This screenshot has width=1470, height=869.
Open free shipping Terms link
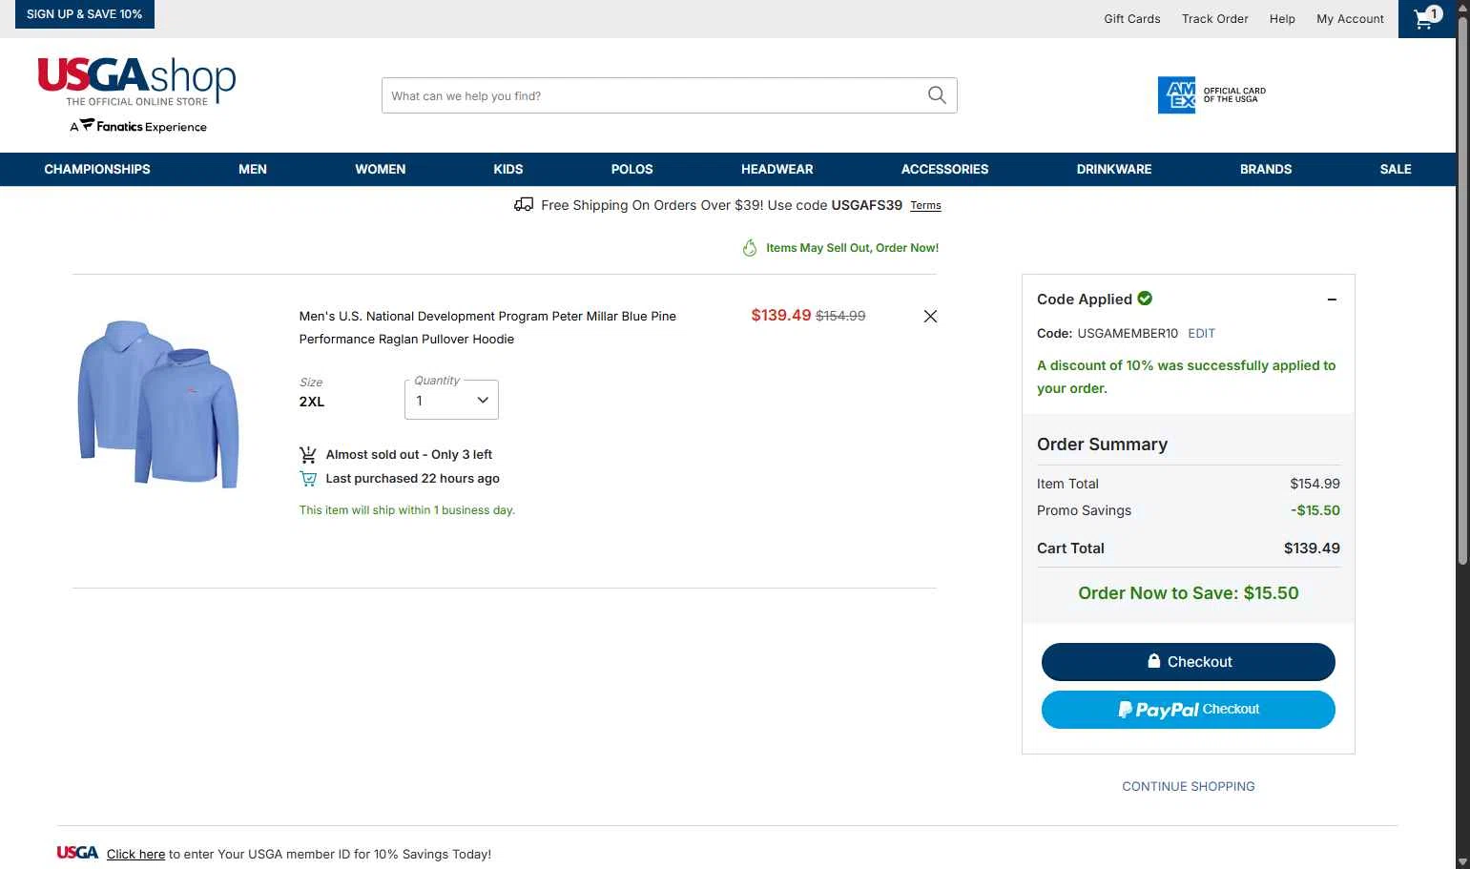(x=925, y=206)
